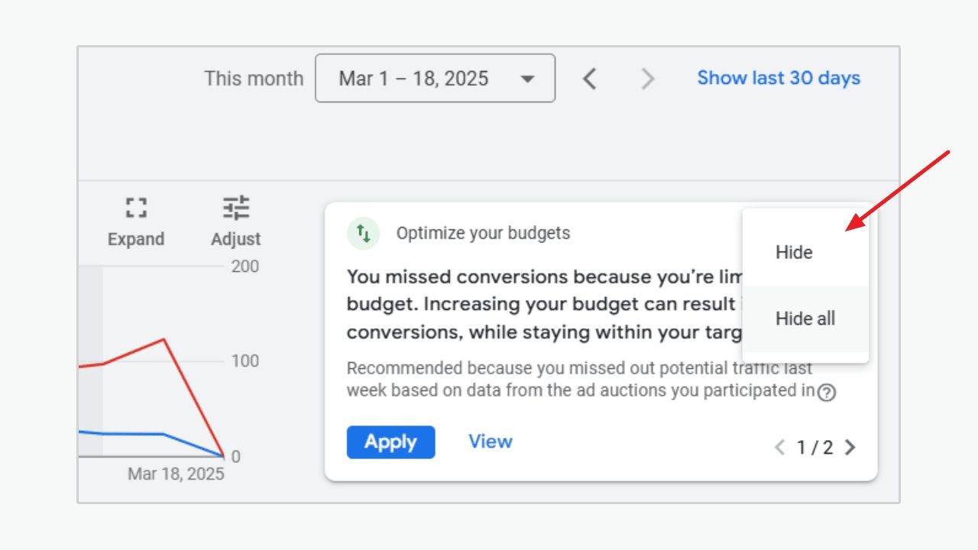This screenshot has height=550, width=978.
Task: Click the 200 axis value
Action: (244, 267)
